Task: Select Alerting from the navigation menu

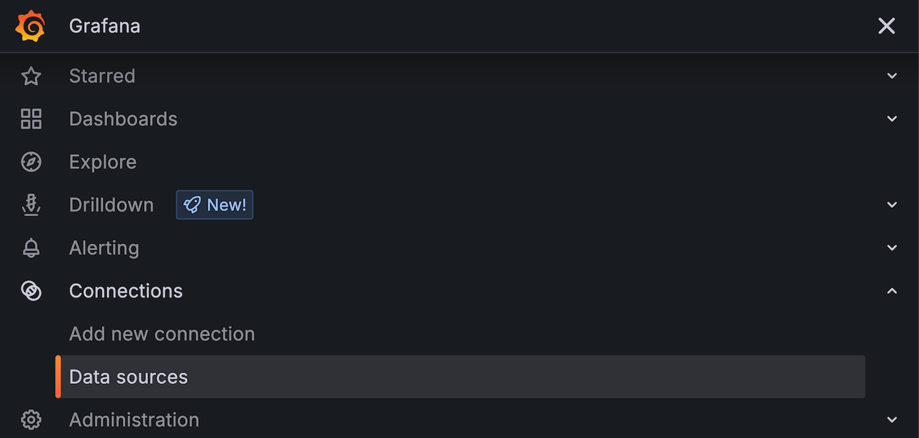Action: (104, 248)
